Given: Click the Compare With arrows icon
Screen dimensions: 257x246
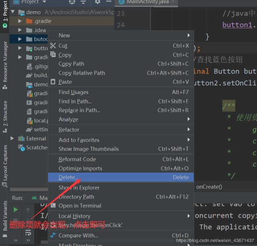Looking at the screenshot, I should coord(53,235).
